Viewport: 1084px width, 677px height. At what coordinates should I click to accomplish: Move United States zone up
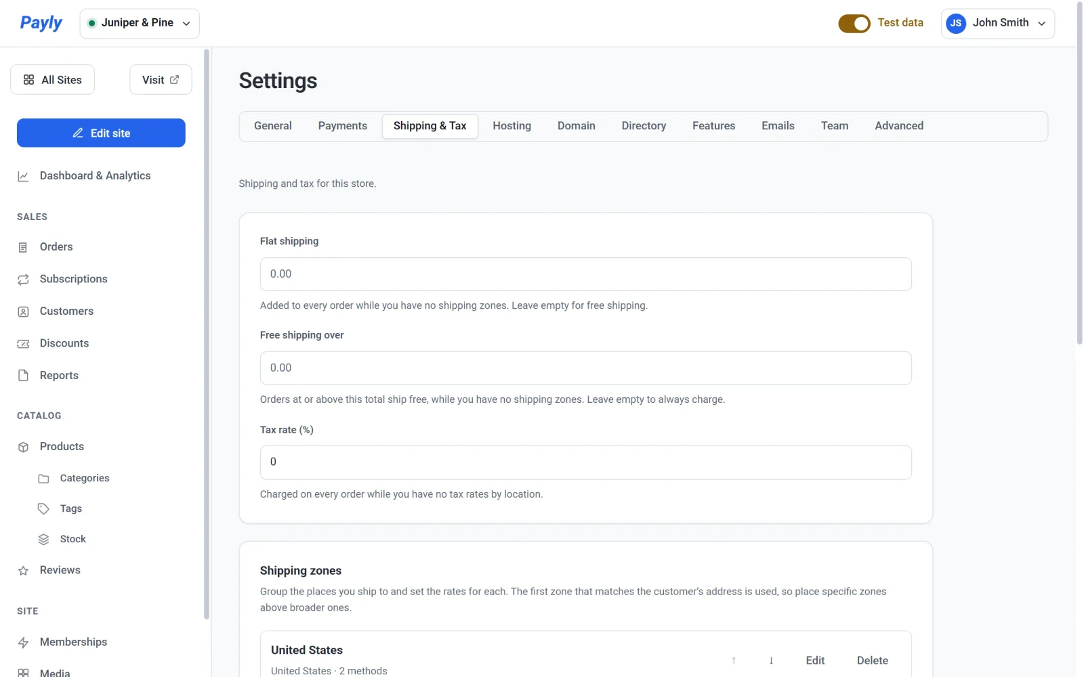coord(733,661)
